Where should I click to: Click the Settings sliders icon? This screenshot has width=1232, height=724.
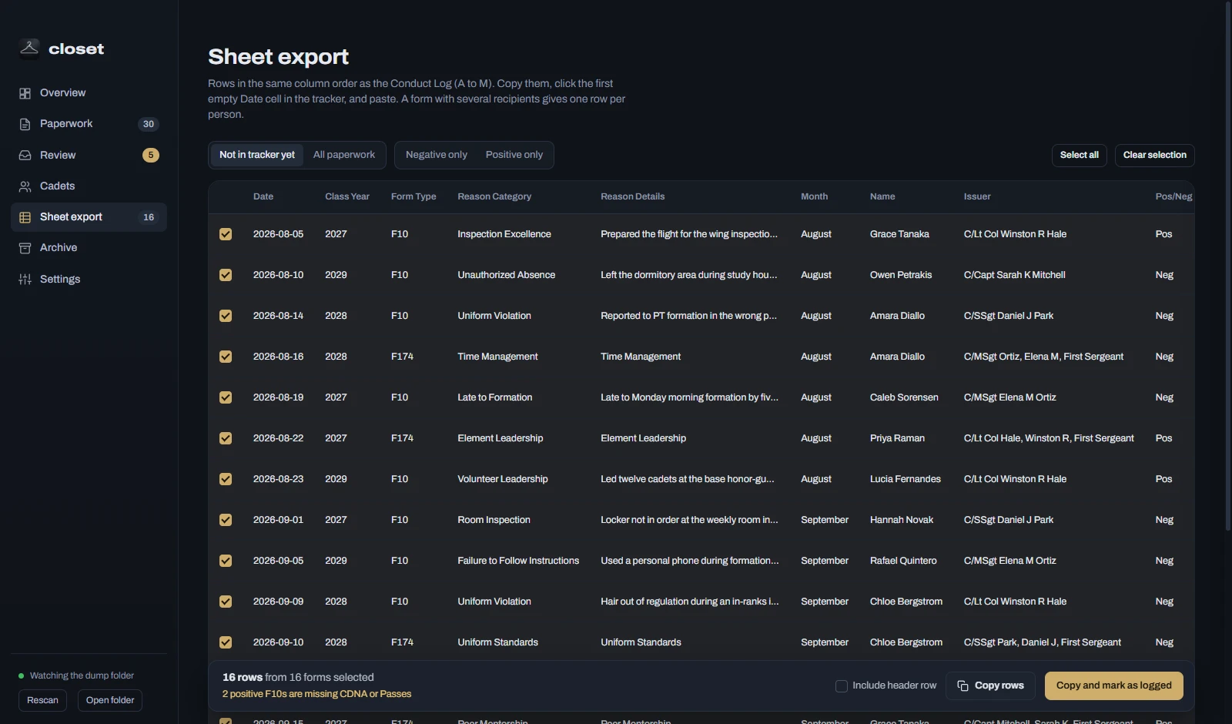[x=25, y=280]
